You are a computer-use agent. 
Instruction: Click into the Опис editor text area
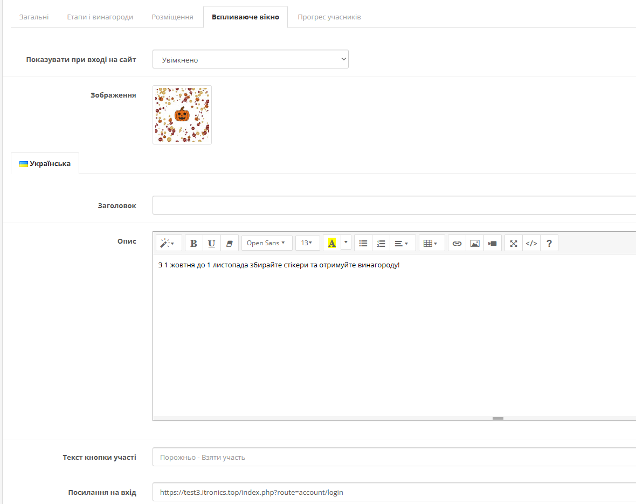click(x=394, y=335)
